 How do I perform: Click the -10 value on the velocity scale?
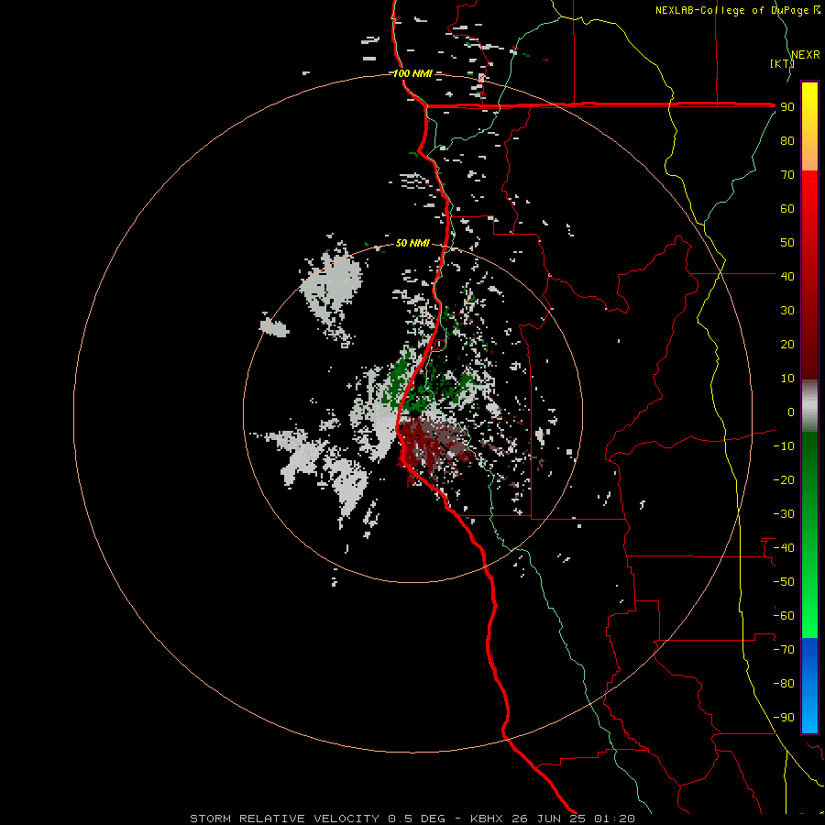tap(784, 446)
